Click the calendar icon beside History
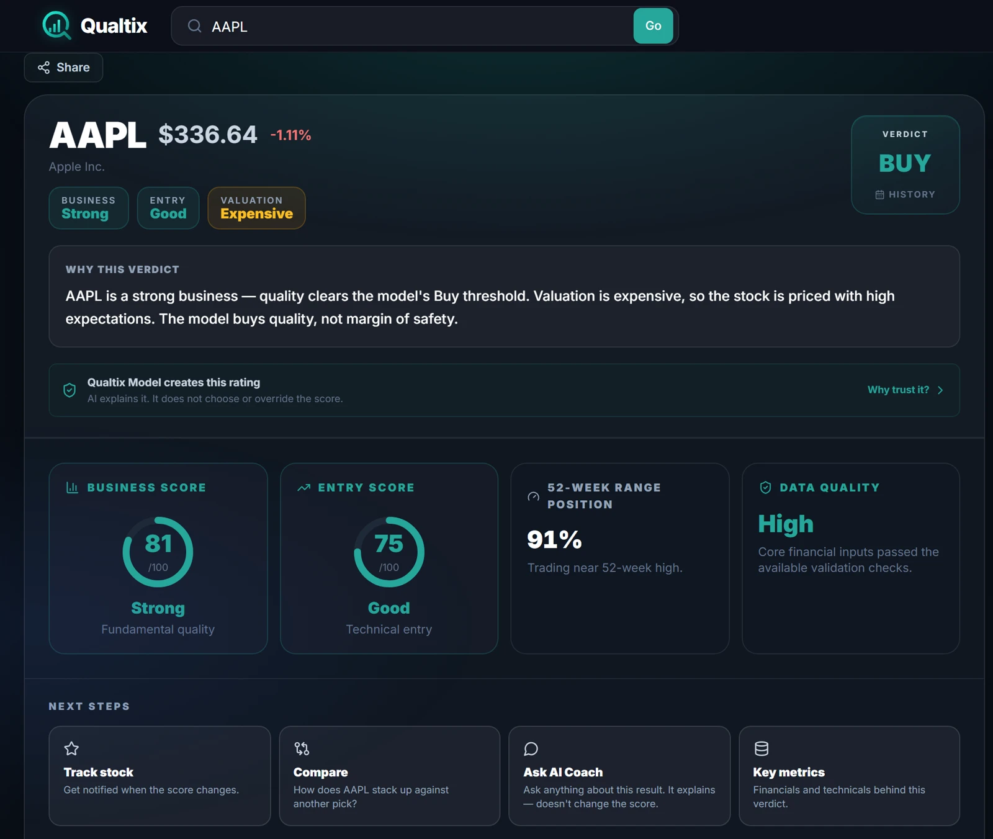 (x=879, y=195)
